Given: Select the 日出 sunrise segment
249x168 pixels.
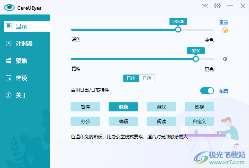Looking at the screenshot, I should (131, 78).
